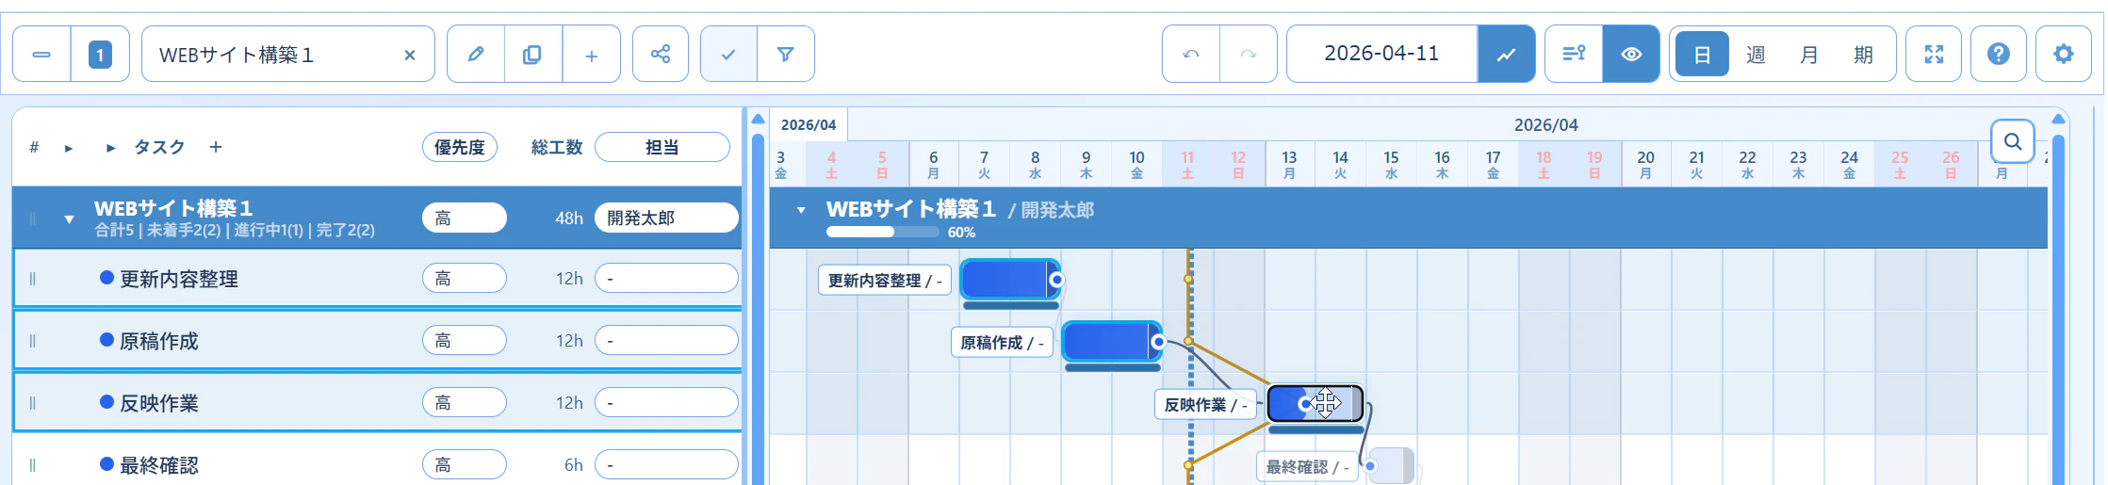Screen dimensions: 2108x485
Task: Click drag handle of 反映作業 row
Action: click(x=33, y=403)
